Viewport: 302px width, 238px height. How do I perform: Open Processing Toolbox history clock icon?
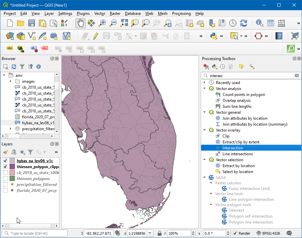point(223,67)
